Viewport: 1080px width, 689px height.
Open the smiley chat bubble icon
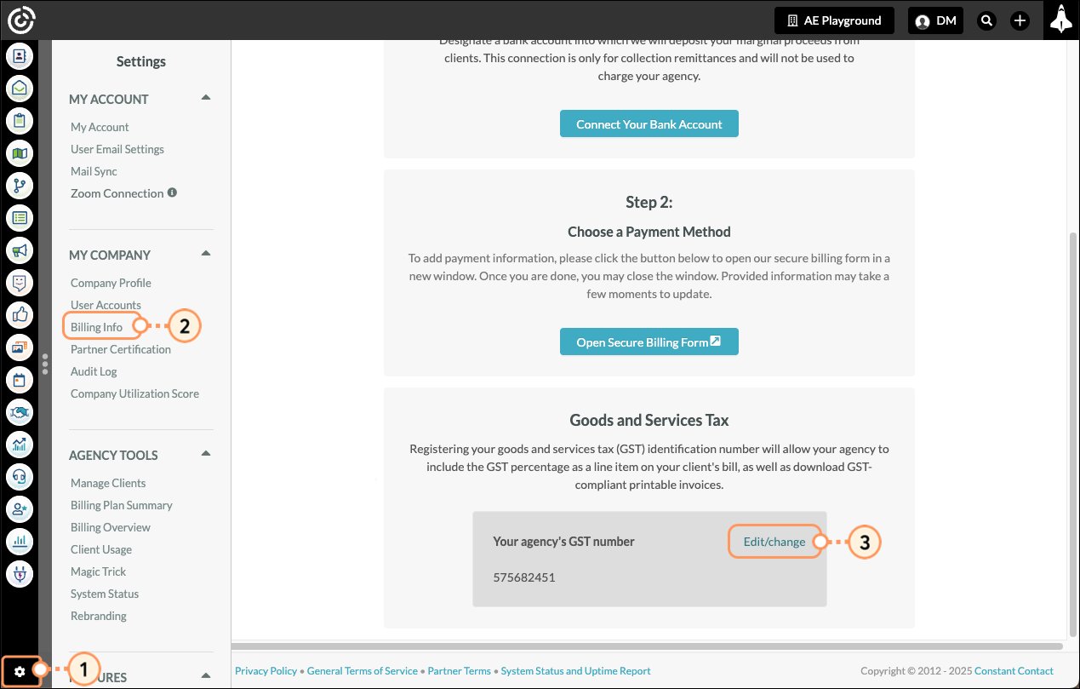point(20,282)
